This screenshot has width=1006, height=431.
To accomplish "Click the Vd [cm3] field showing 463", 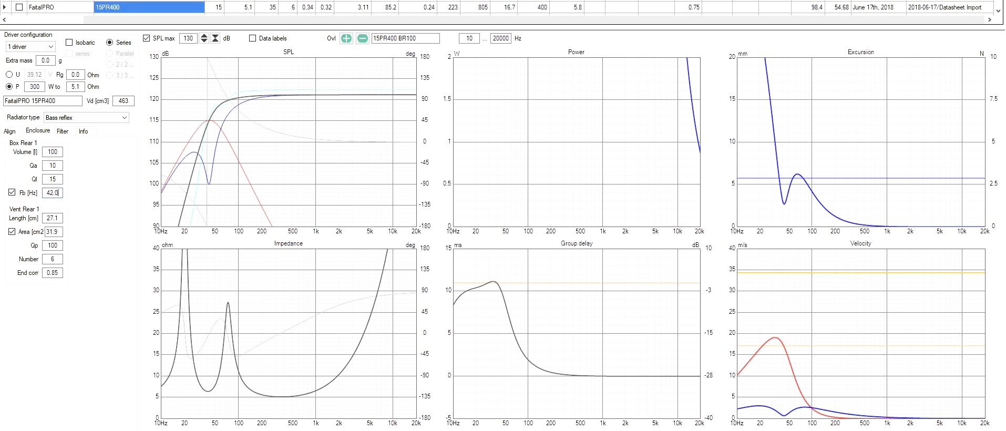I will [x=124, y=101].
